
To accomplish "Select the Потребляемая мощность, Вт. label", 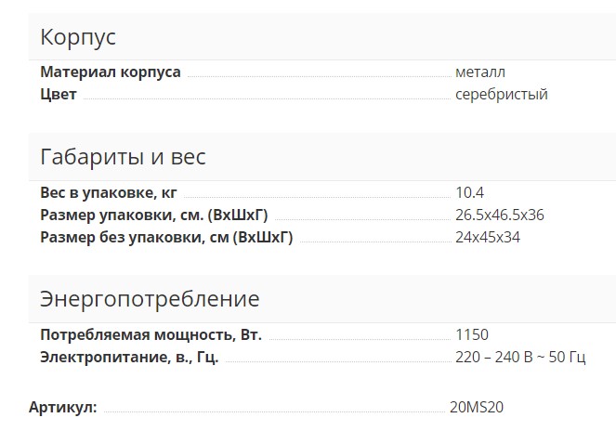I will pos(151,335).
